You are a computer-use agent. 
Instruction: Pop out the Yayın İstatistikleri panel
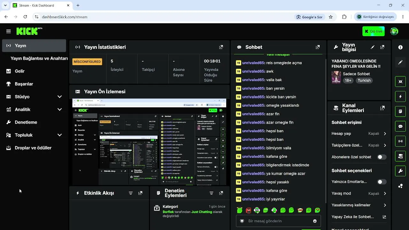point(221,47)
